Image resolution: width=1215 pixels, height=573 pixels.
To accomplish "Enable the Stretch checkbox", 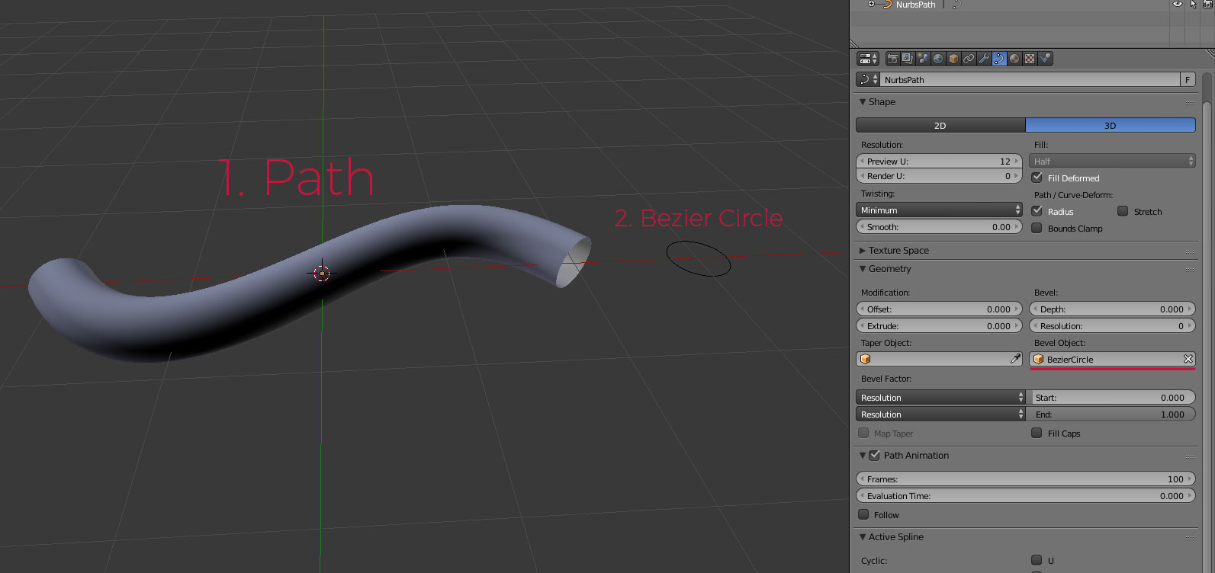I will click(x=1123, y=211).
